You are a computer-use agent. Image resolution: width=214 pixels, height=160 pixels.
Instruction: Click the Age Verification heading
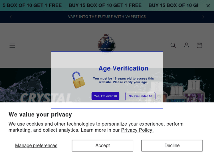(x=123, y=68)
